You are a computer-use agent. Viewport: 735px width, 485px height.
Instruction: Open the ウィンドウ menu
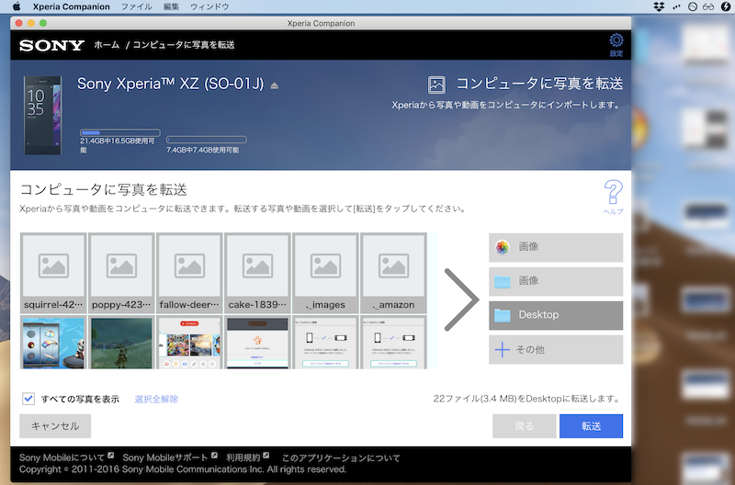[209, 7]
